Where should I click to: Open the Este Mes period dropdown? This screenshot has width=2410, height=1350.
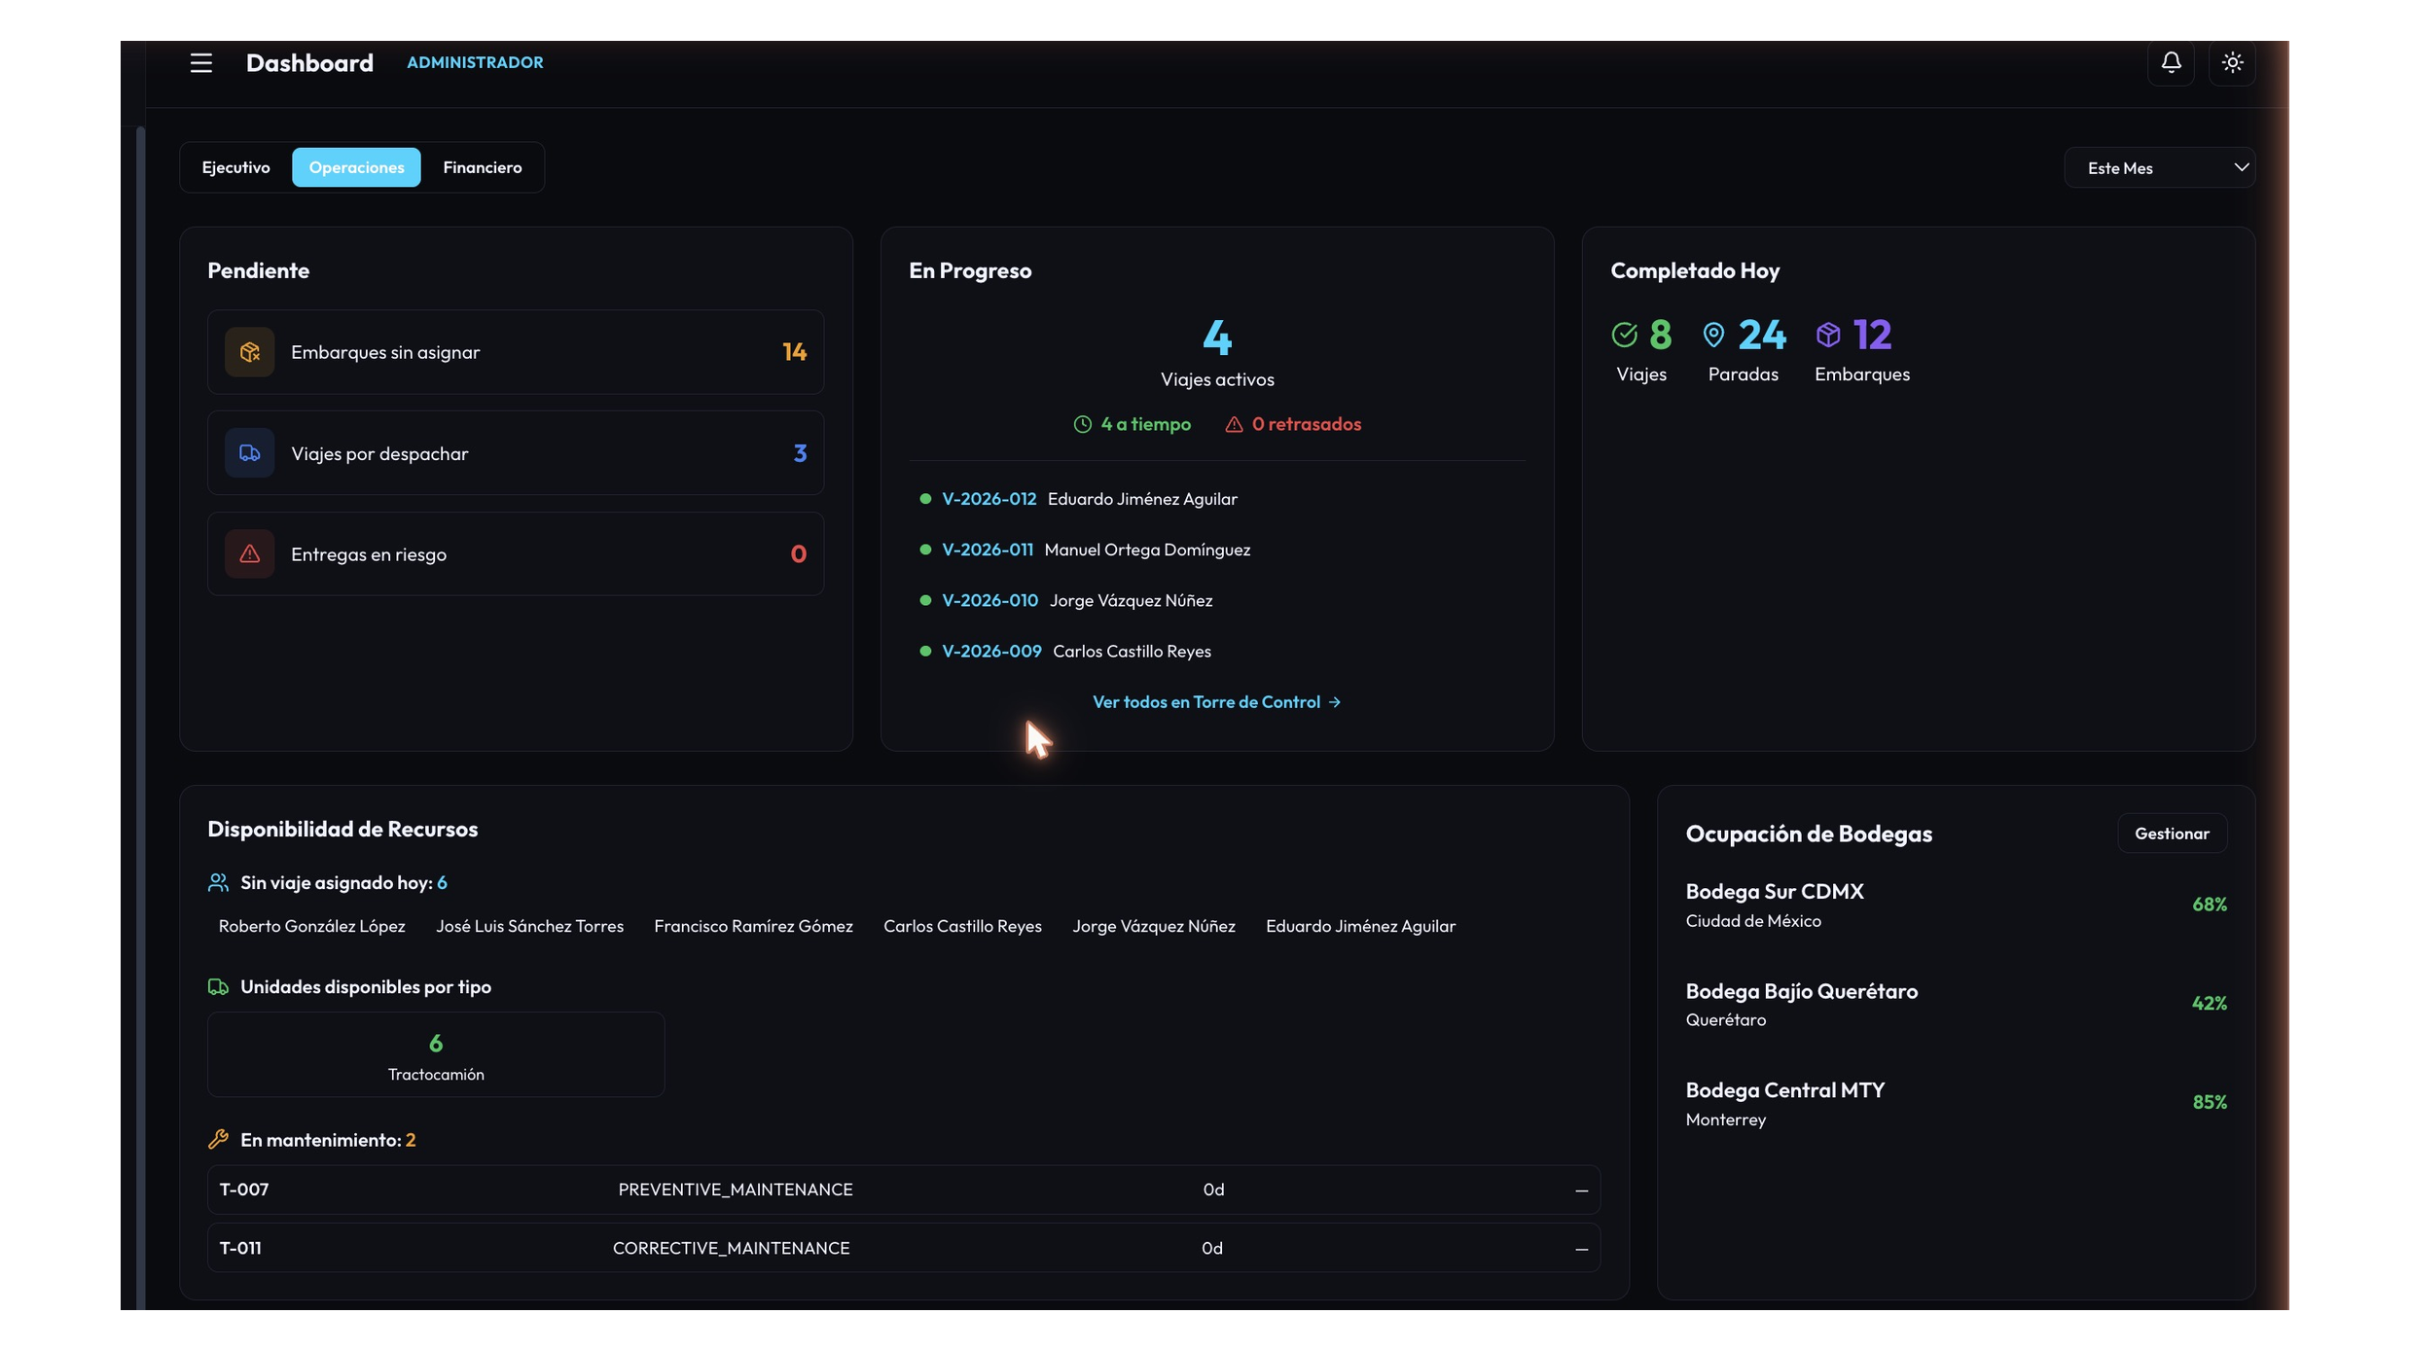pyautogui.click(x=2159, y=167)
